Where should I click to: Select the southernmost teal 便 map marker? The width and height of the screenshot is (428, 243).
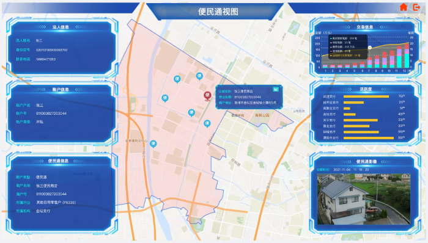coord(153,143)
